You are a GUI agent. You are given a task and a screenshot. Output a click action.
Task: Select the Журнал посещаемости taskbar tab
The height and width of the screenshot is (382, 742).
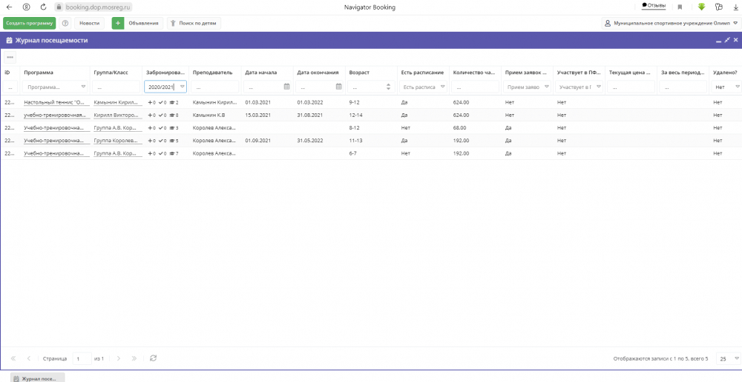click(37, 378)
